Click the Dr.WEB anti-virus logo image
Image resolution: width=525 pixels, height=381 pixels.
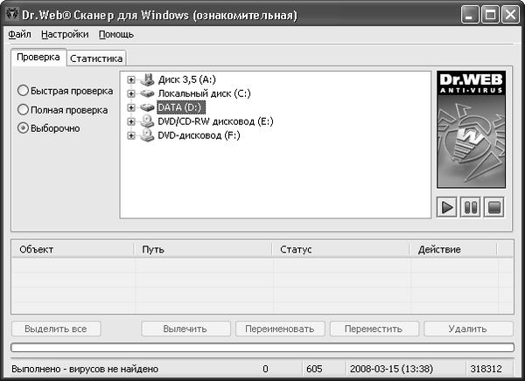[x=471, y=130]
